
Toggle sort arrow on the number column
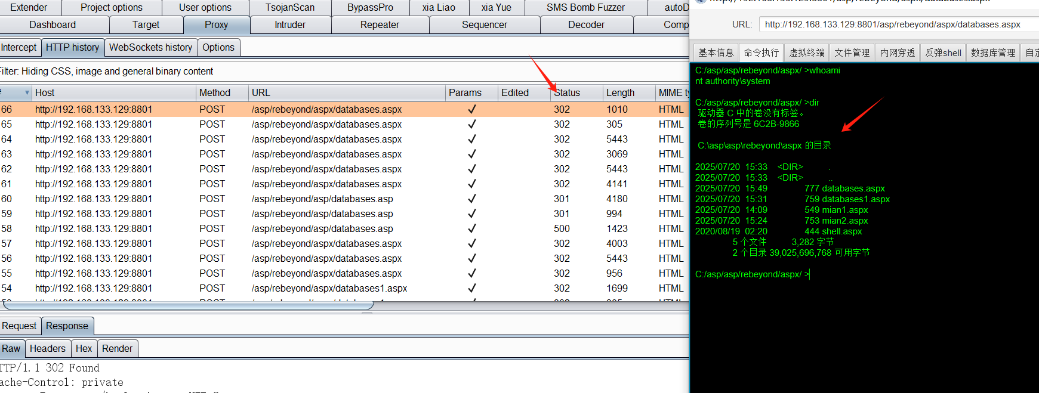click(x=27, y=92)
